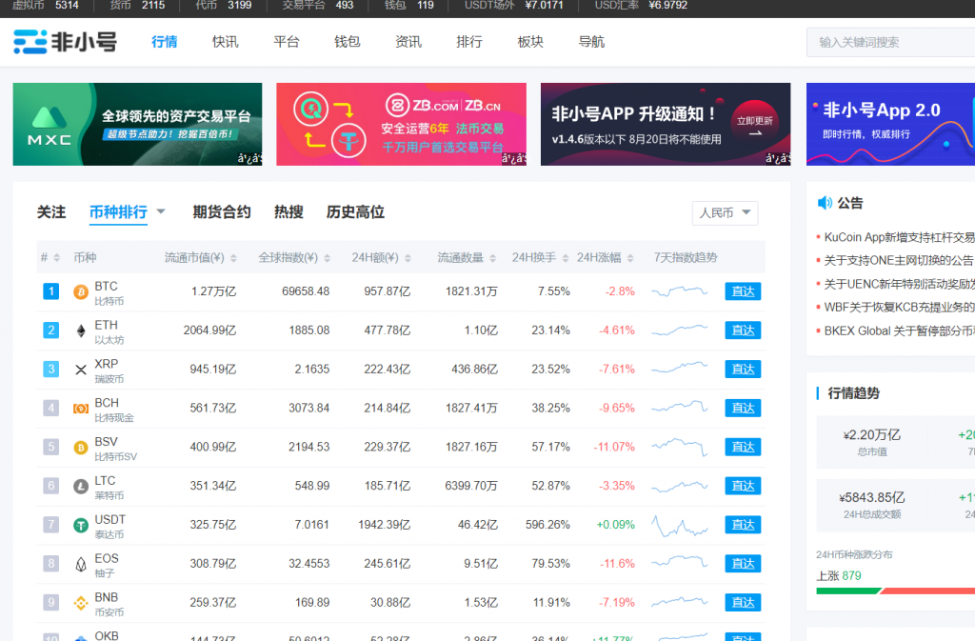Click BTC 24H涨幅 value -2.8%

point(620,291)
